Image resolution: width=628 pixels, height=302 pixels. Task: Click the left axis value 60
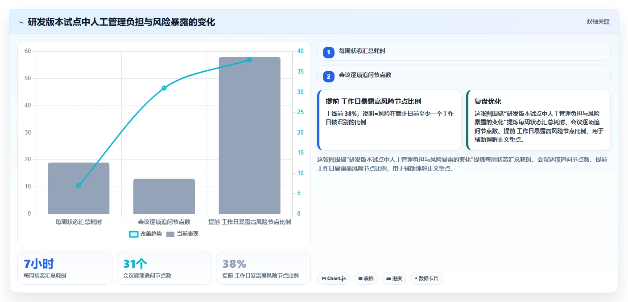click(x=28, y=51)
